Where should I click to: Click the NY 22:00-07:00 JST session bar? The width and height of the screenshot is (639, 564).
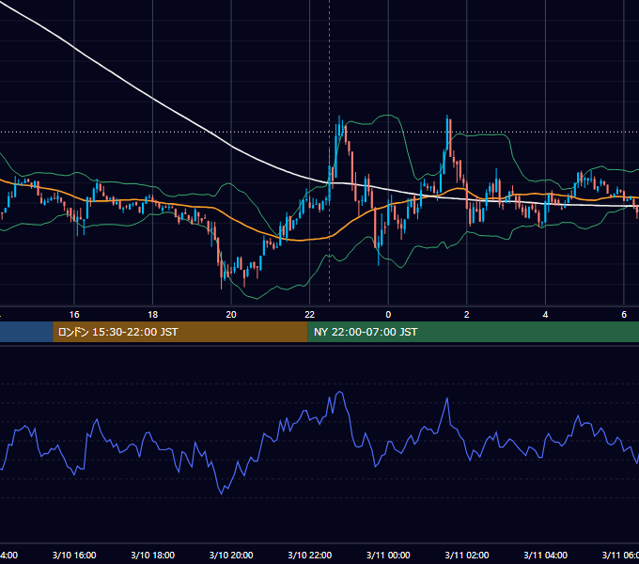[473, 332]
